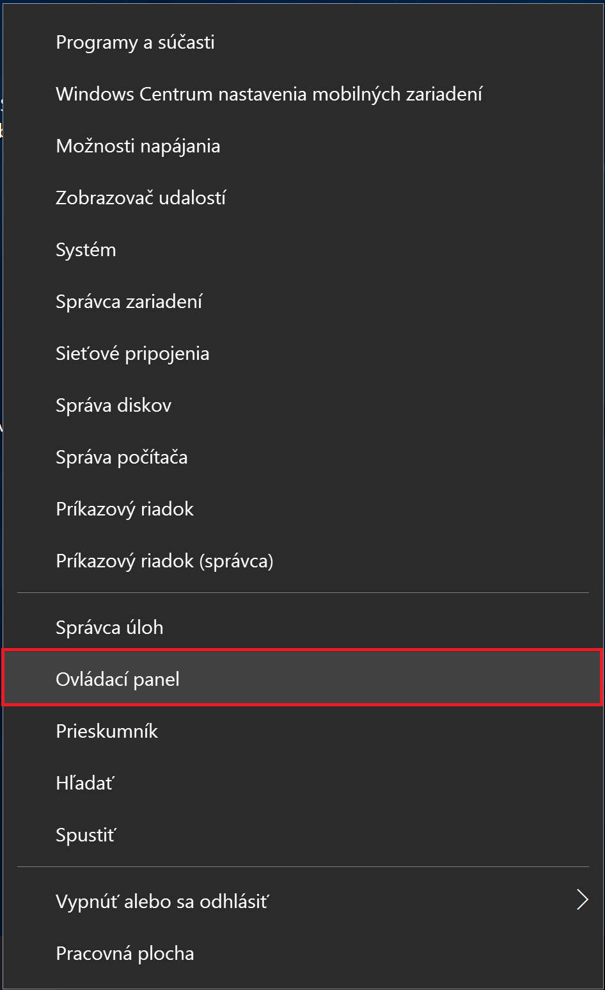The width and height of the screenshot is (605, 990).
Task: Open Správca úloh
Action: 302,627
